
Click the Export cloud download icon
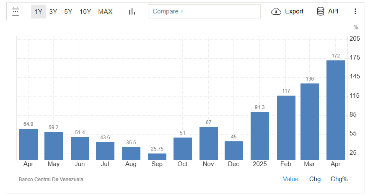point(276,11)
